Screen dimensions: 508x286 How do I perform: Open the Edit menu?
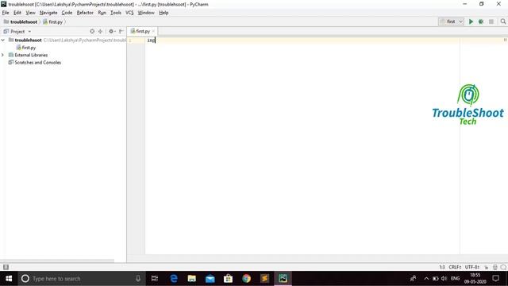17,13
